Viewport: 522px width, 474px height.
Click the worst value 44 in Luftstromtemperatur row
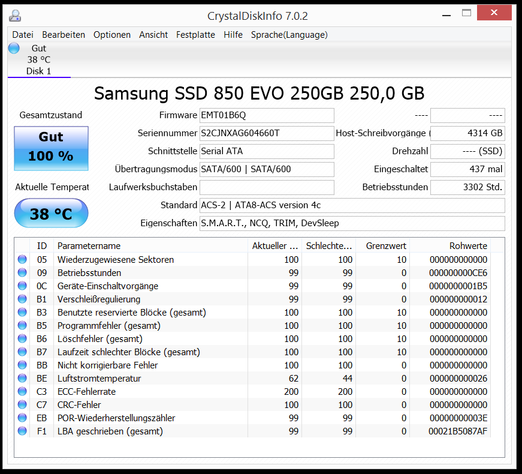[x=348, y=379]
